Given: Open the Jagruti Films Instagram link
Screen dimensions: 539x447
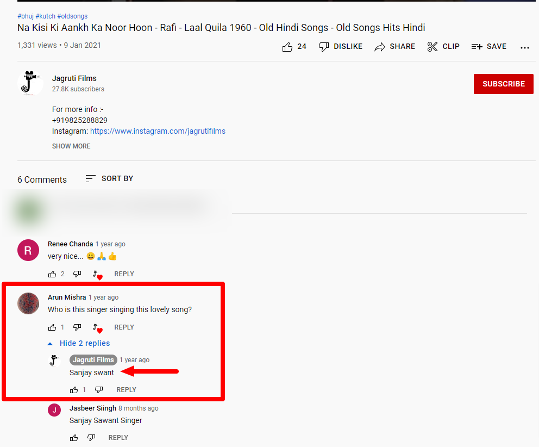Looking at the screenshot, I should [x=158, y=131].
